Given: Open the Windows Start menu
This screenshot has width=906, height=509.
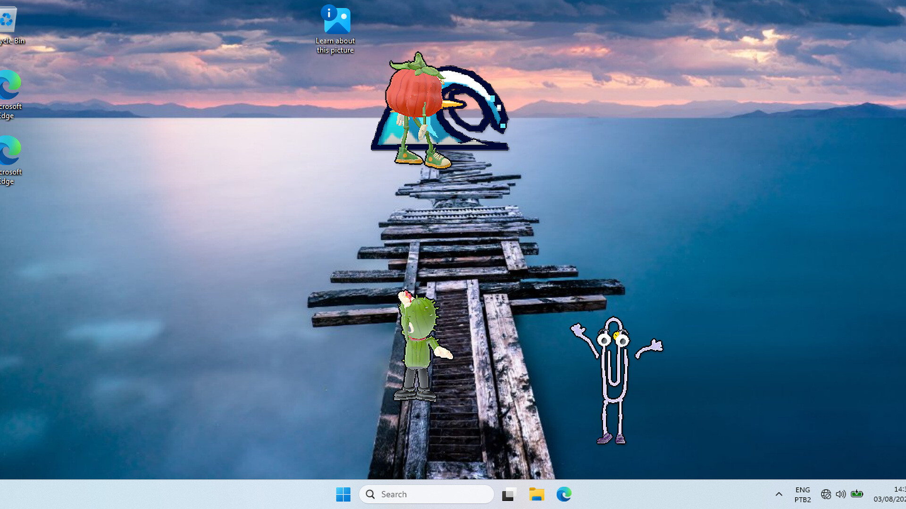Looking at the screenshot, I should point(343,494).
